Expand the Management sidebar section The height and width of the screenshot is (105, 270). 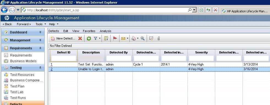40,40
